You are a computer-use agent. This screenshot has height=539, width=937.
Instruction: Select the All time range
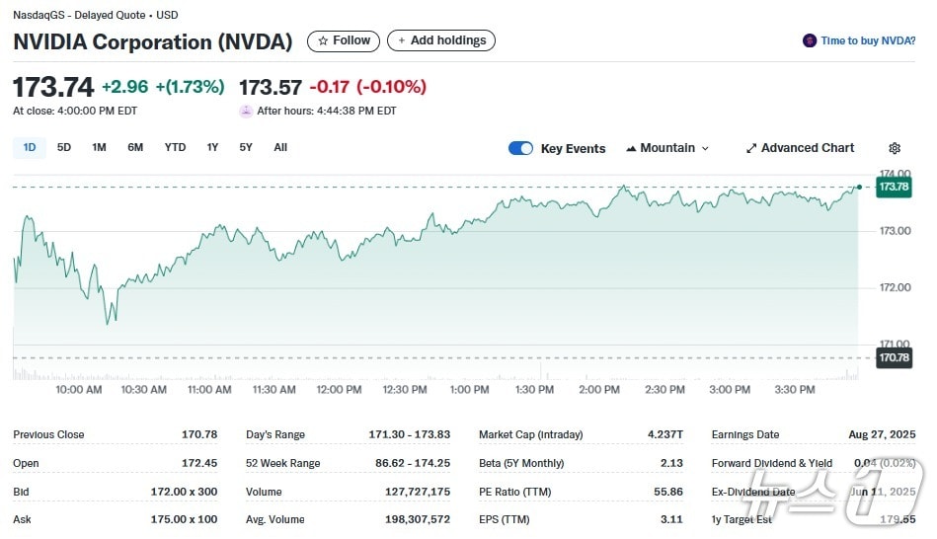[x=280, y=147]
